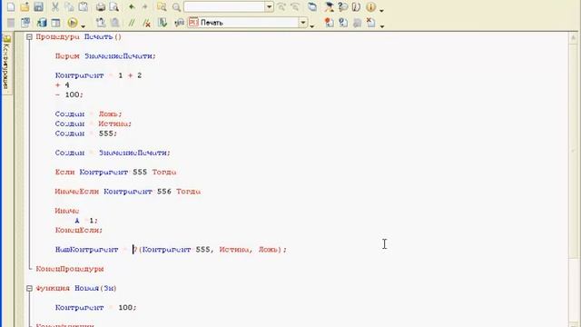The image size is (581, 327).
Task: Open the Печать procedure list dropdown arrow
Action: click(x=303, y=23)
